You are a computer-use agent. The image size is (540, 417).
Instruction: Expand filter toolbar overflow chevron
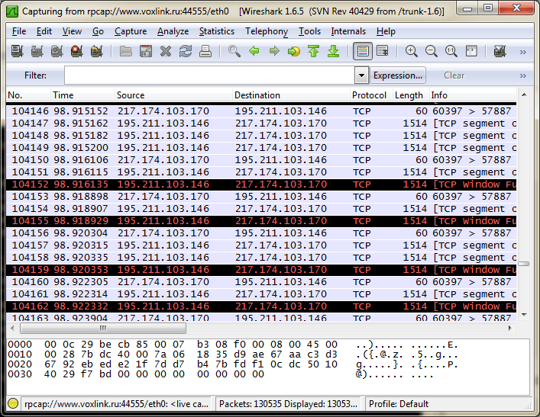522,75
